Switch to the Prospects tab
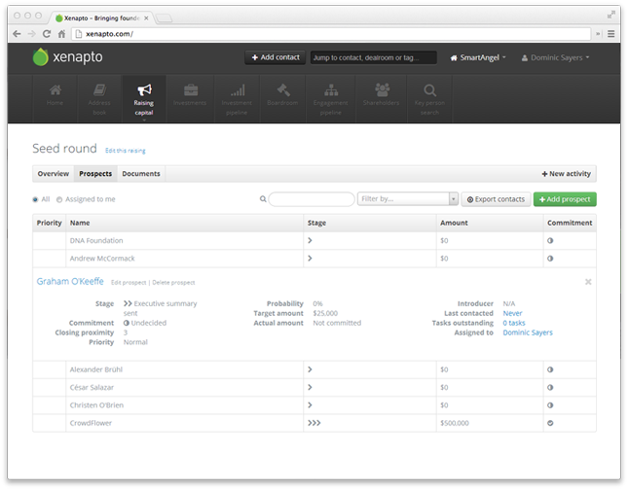Image resolution: width=628 pixels, height=490 pixels. pos(95,174)
